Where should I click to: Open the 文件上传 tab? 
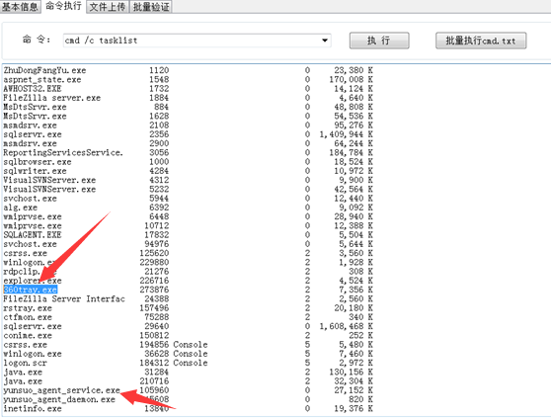[108, 7]
